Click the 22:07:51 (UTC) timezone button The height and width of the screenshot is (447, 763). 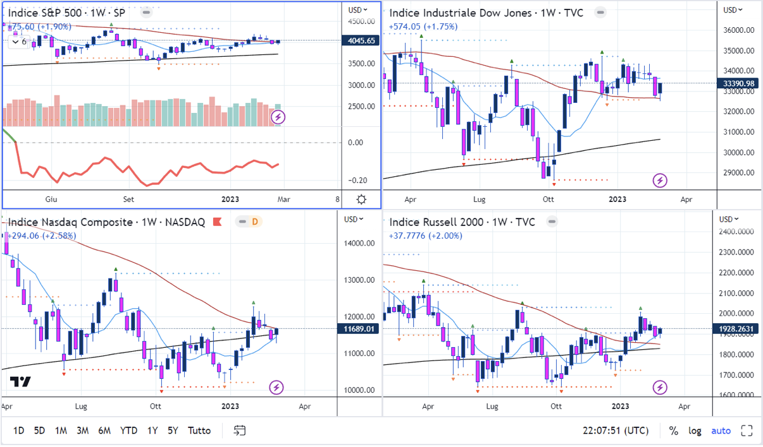[x=616, y=431]
